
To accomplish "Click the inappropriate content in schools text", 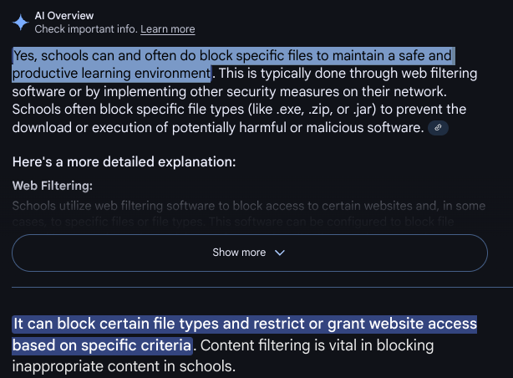I will point(124,366).
